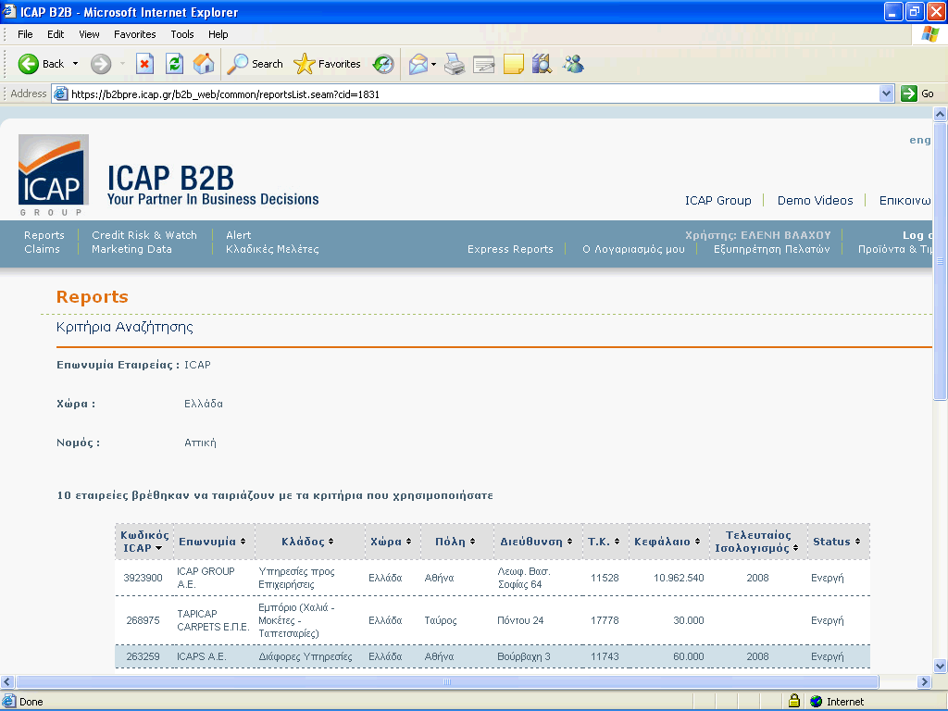The image size is (948, 711).
Task: Select the TAPICAP CARPETS Ε.Π.Ε. row
Action: pos(493,620)
